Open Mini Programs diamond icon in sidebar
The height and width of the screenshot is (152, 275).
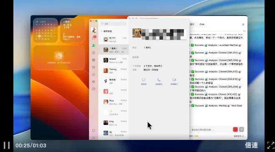tap(94, 81)
